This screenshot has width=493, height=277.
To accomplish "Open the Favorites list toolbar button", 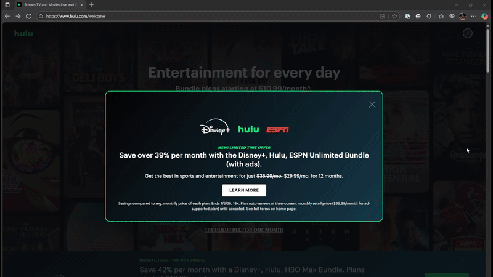I will (x=441, y=17).
